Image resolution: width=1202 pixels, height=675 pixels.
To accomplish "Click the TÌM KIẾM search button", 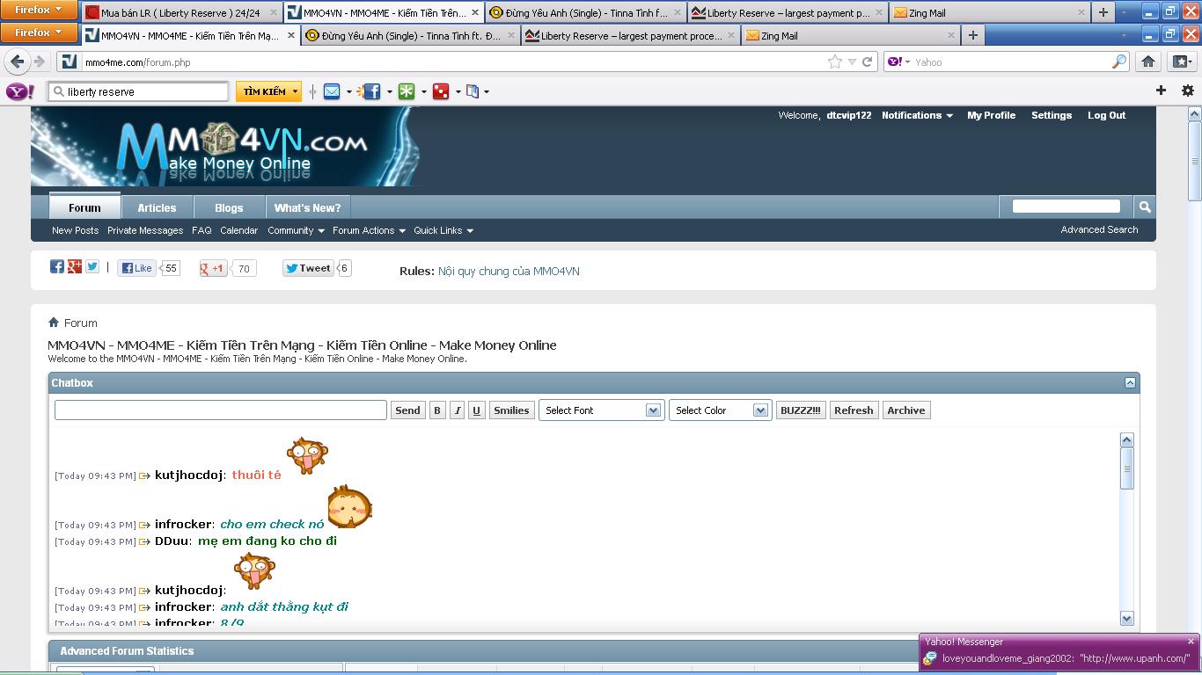I will click(x=264, y=91).
